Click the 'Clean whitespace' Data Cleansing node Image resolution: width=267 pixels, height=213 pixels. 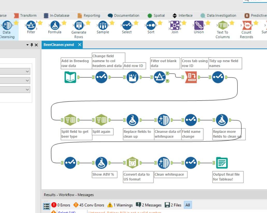(164, 163)
